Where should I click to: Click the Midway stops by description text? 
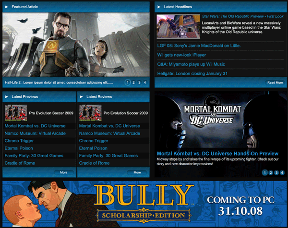pos(217,161)
